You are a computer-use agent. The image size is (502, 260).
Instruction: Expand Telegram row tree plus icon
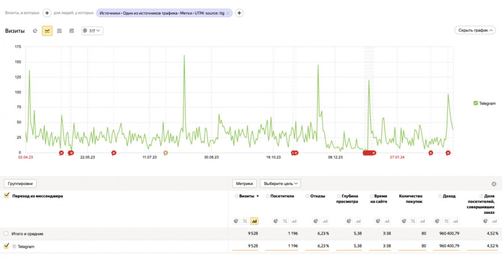(14, 247)
